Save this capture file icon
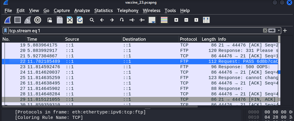 point(60,20)
